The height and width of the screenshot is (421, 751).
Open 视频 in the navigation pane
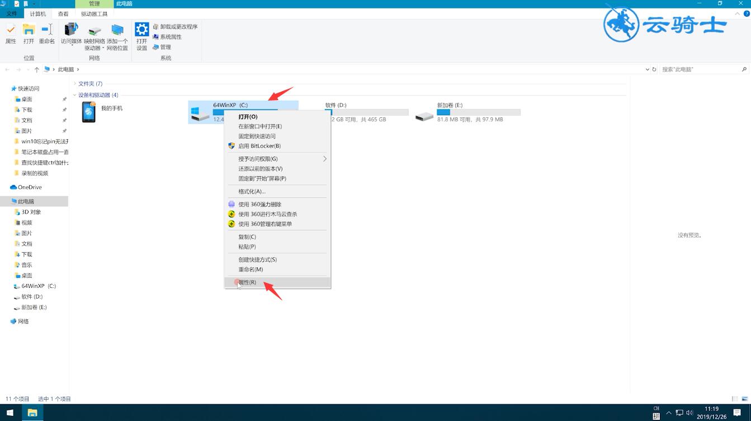[27, 223]
